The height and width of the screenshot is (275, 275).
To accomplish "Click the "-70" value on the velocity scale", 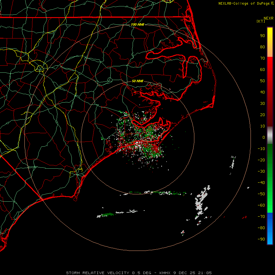I will click(261, 217).
